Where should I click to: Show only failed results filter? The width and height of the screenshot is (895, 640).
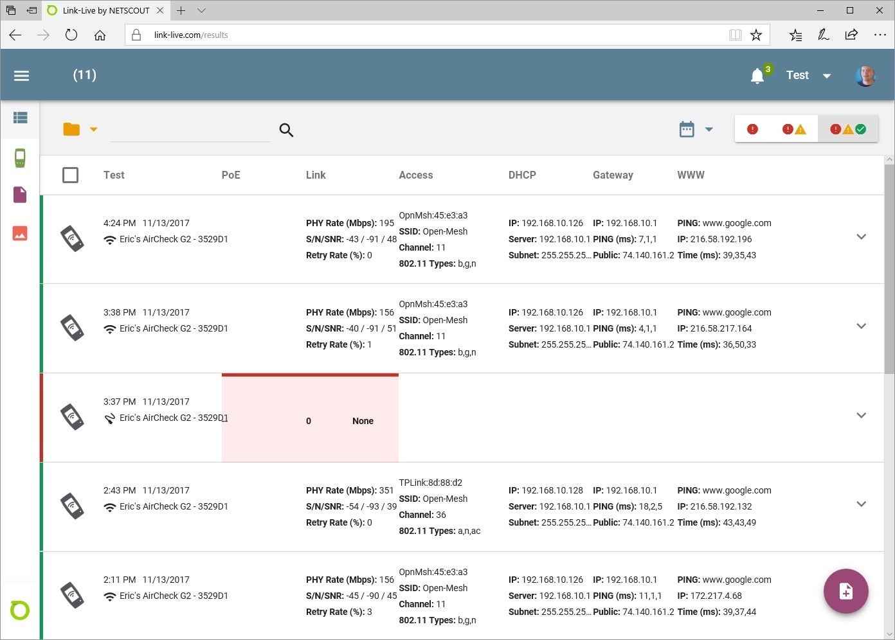pyautogui.click(x=752, y=129)
